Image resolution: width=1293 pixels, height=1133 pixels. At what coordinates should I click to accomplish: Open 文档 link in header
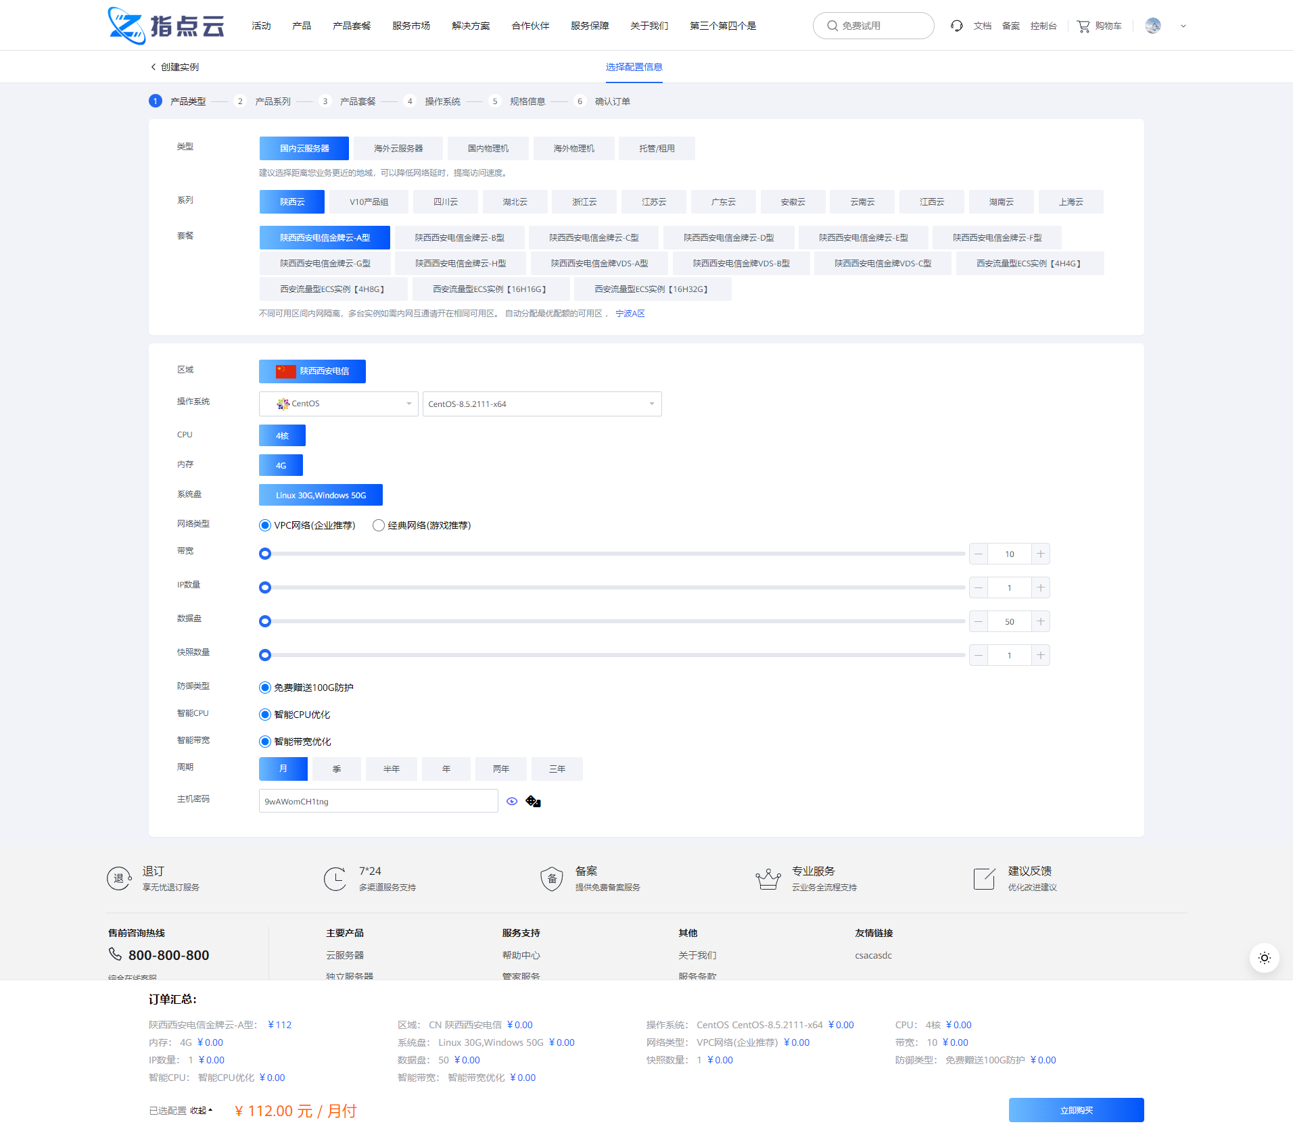pos(983,26)
